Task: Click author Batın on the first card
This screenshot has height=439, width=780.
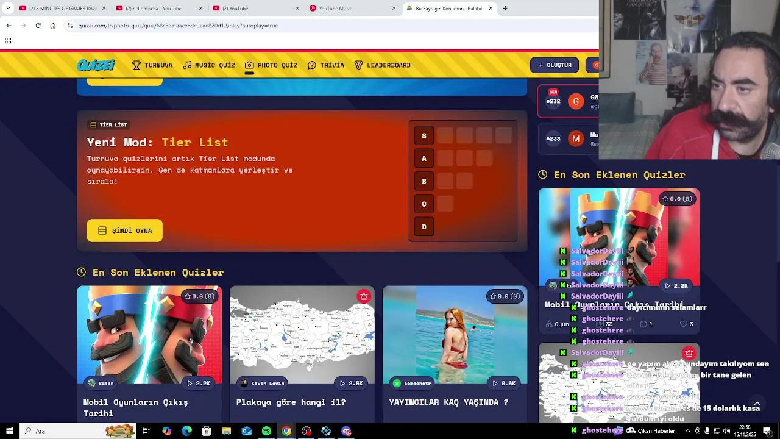Action: point(101,384)
